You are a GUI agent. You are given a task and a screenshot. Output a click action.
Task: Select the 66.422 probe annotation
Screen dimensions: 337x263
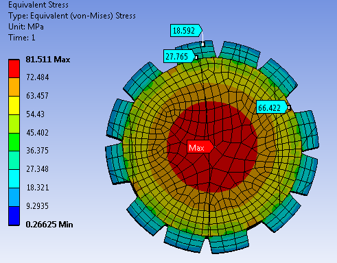tap(272, 108)
